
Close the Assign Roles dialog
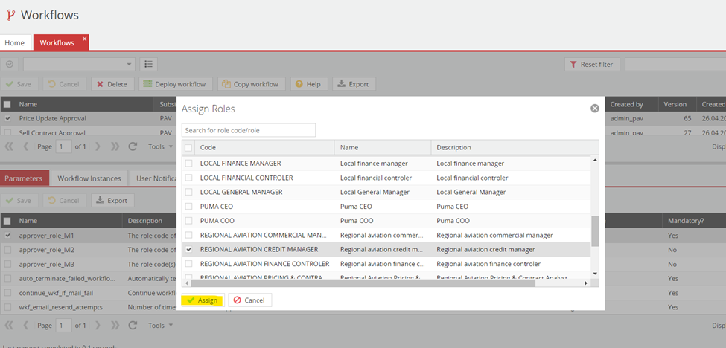pyautogui.click(x=594, y=109)
